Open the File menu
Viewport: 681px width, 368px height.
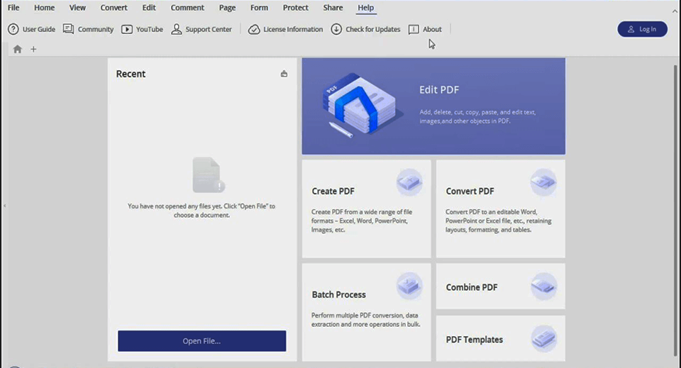[13, 8]
